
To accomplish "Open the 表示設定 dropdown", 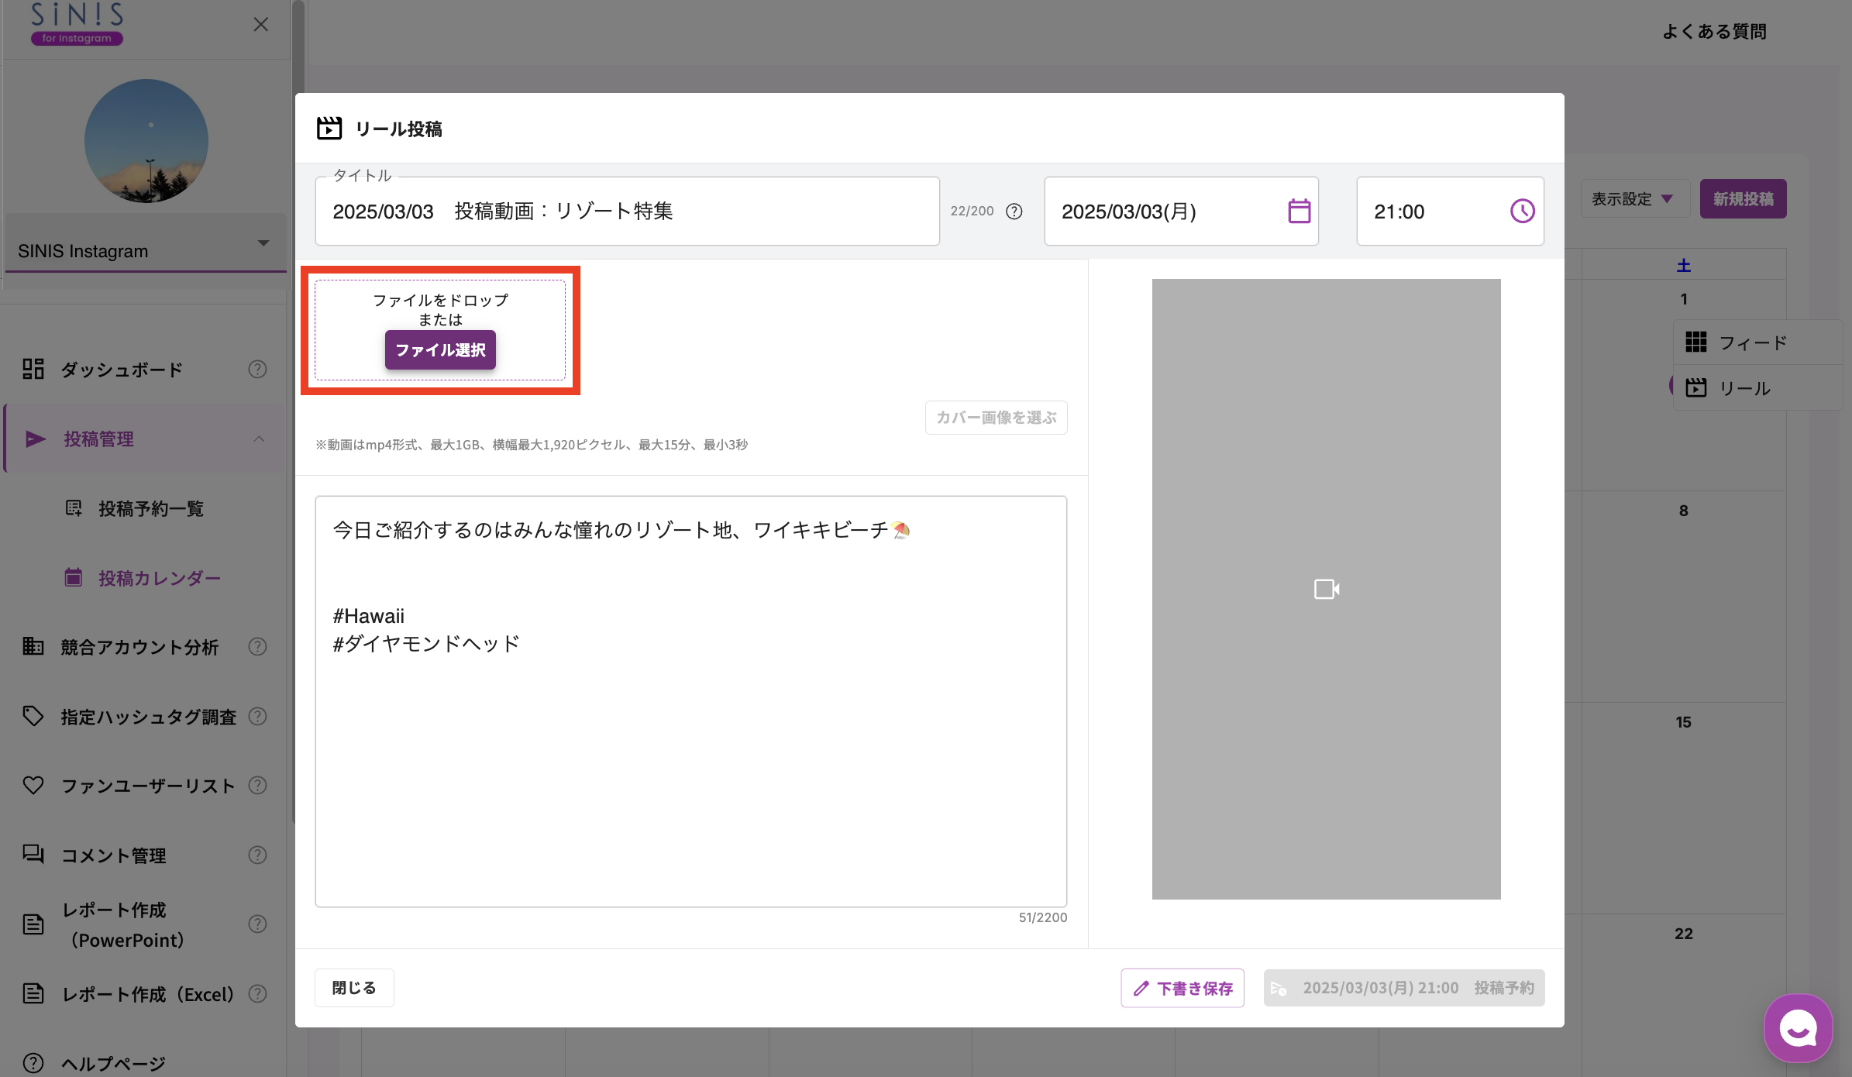I will 1635,198.
